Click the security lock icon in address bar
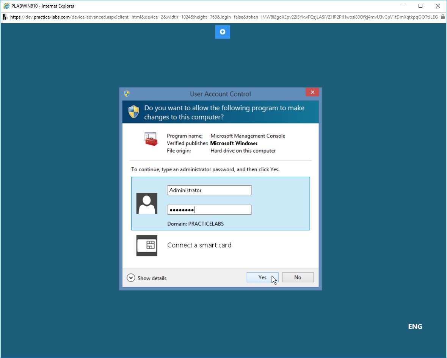447x358 pixels. [443, 17]
